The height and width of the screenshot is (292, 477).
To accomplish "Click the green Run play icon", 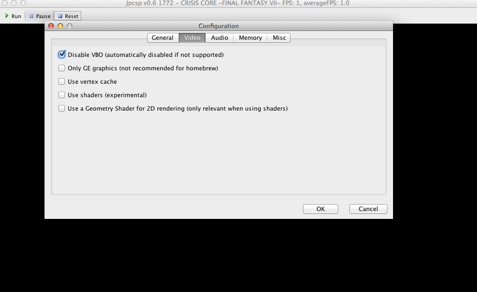I will pyautogui.click(x=6, y=16).
